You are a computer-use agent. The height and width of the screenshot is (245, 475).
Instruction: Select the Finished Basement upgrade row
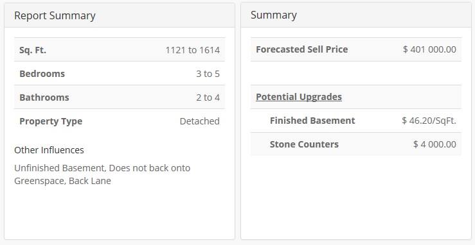(x=356, y=121)
